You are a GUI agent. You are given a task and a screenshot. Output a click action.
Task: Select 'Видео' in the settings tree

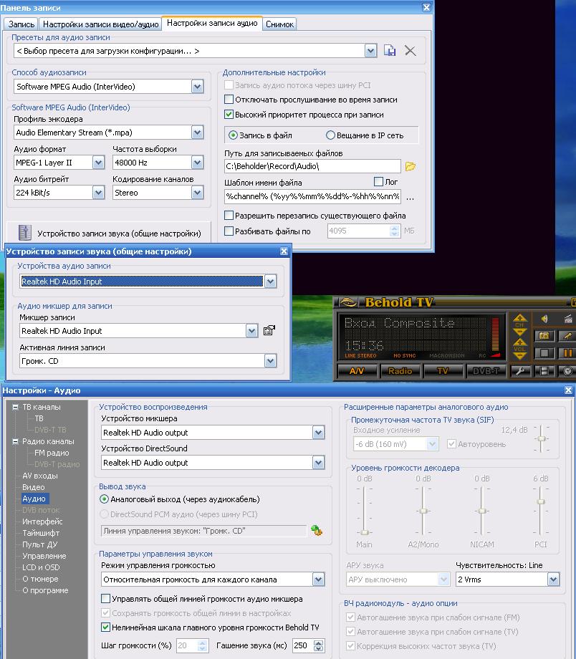33,487
